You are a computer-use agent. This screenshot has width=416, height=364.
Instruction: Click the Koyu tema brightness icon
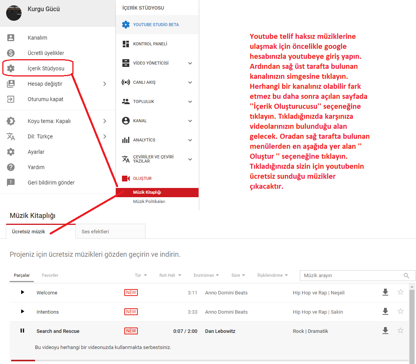click(x=11, y=121)
